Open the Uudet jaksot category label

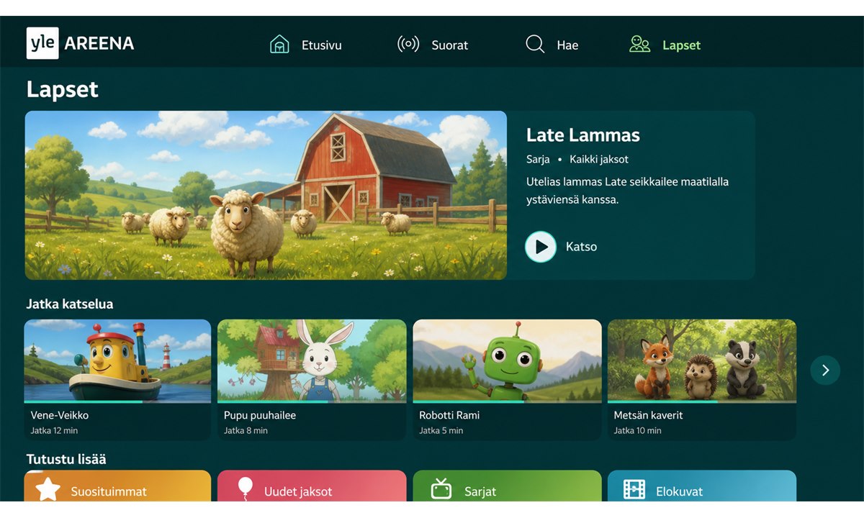click(298, 492)
